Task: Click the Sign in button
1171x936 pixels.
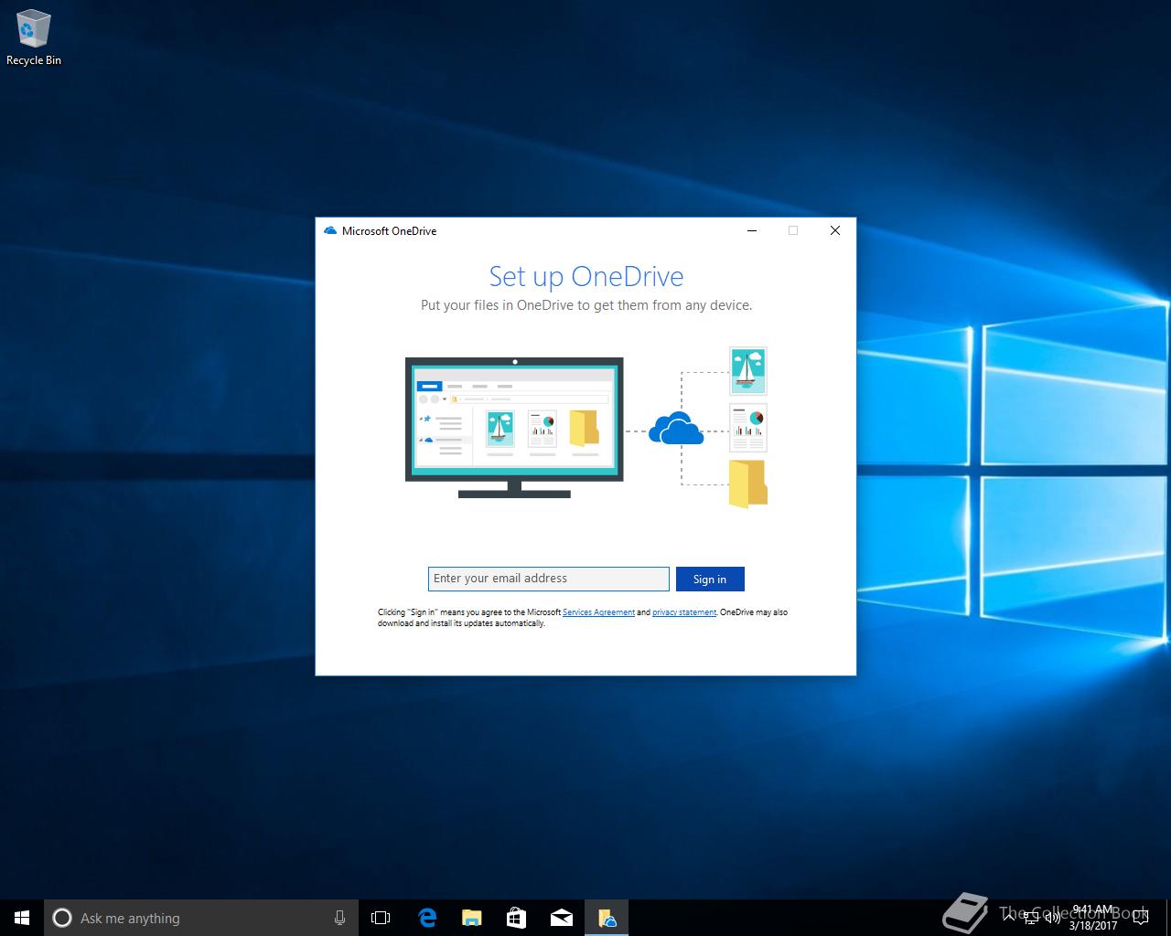Action: (710, 579)
